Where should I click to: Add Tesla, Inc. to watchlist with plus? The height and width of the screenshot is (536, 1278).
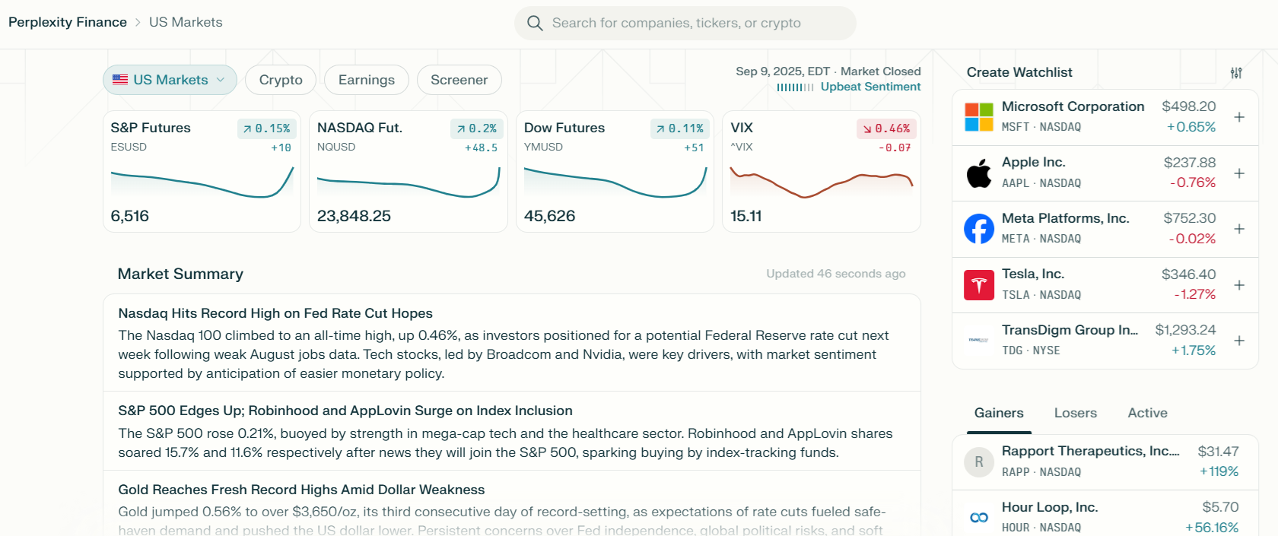[1239, 285]
